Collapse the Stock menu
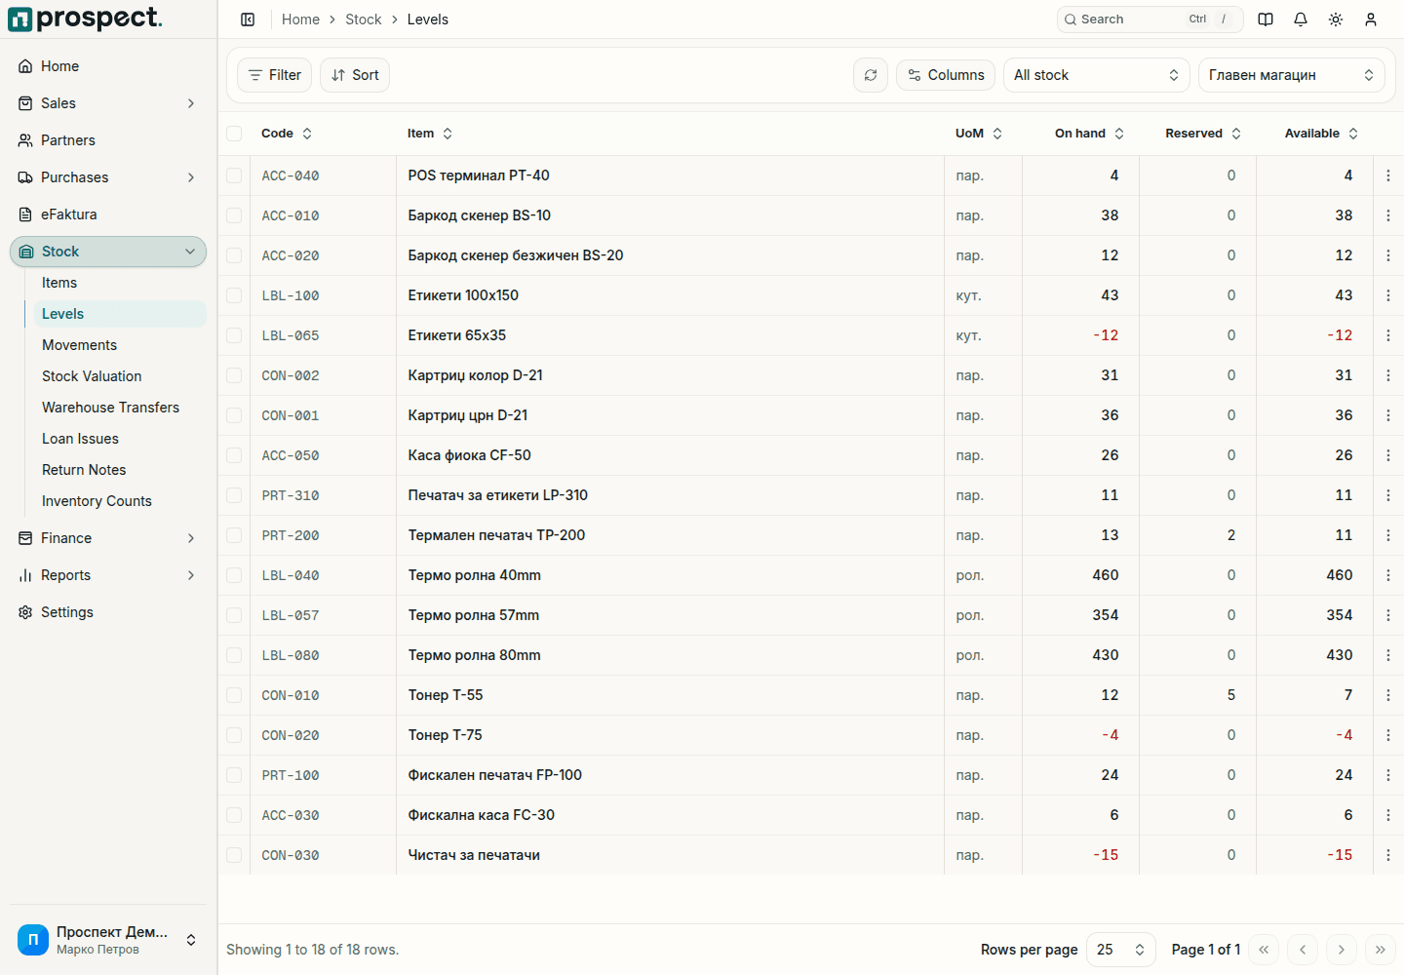1404x975 pixels. [108, 252]
